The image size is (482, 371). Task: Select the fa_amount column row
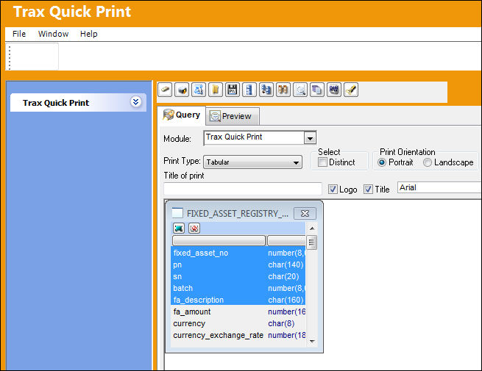(238, 311)
